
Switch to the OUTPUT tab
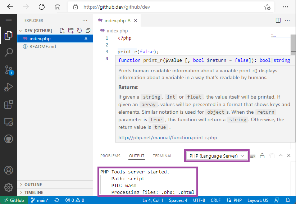click(x=137, y=156)
